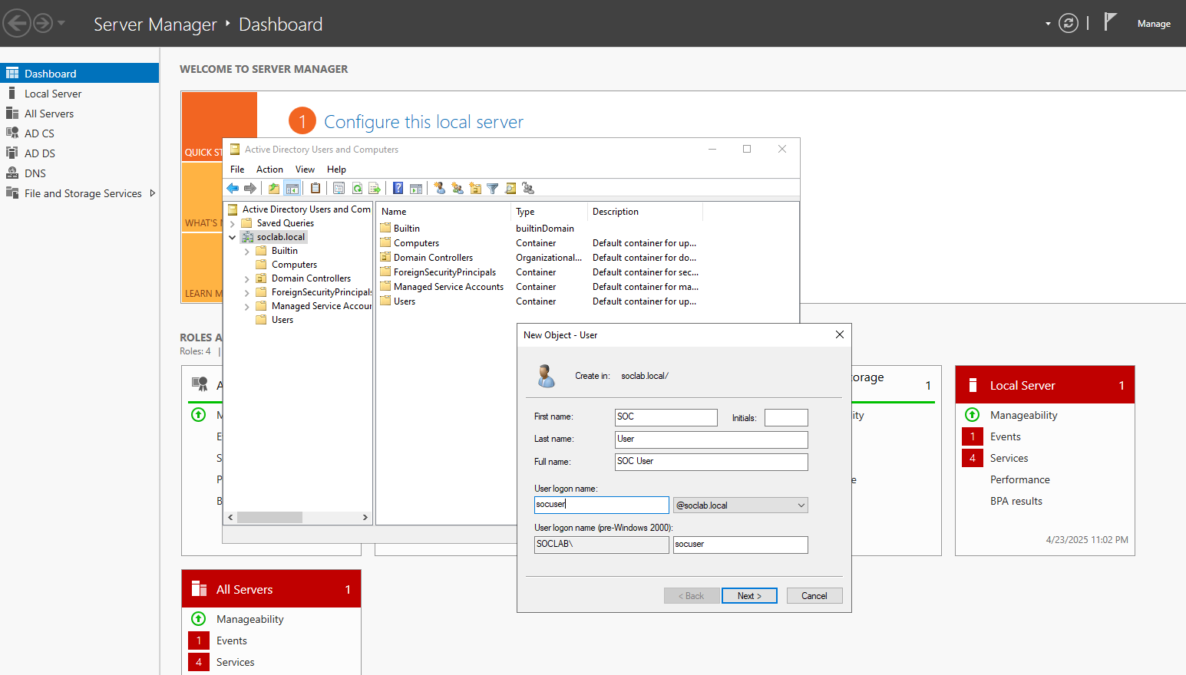This screenshot has width=1186, height=675.
Task: Expand Saved Queries tree node
Action: pos(233,224)
